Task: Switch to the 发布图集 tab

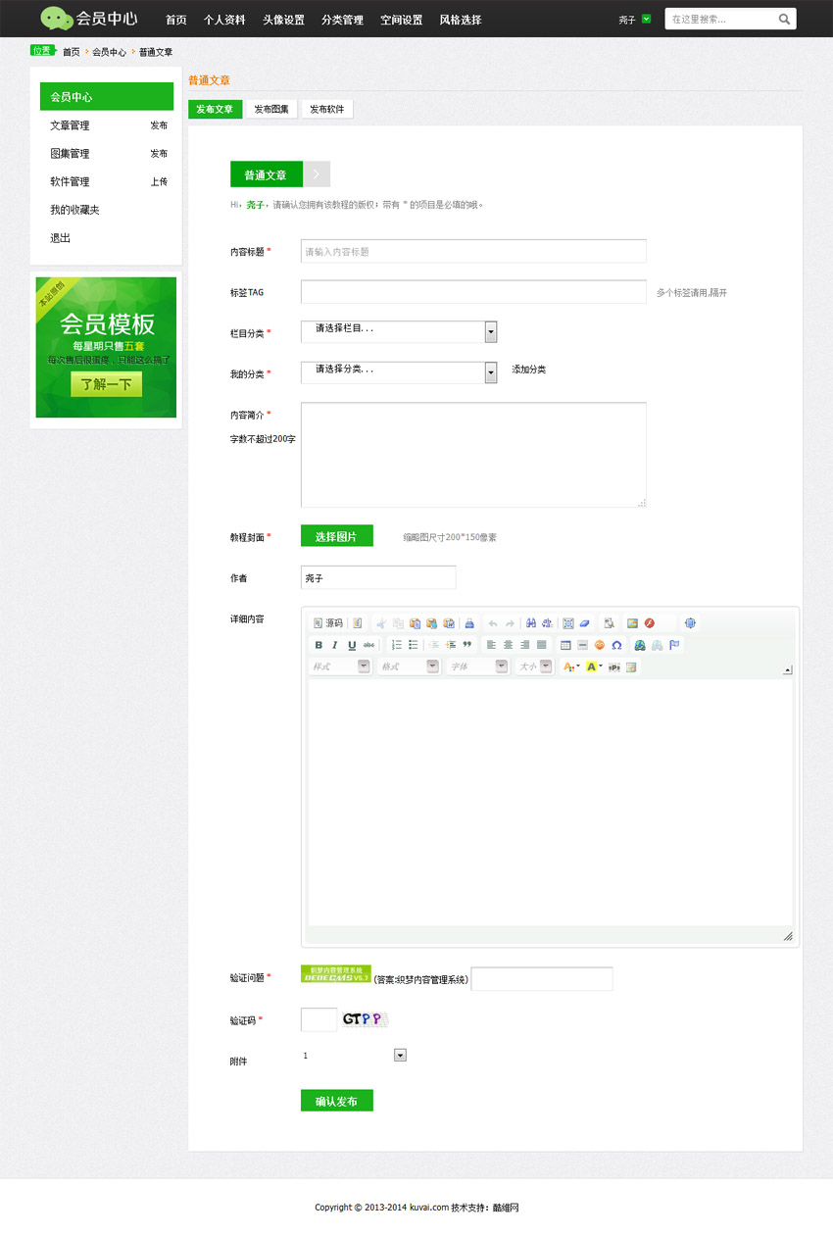Action: click(271, 110)
